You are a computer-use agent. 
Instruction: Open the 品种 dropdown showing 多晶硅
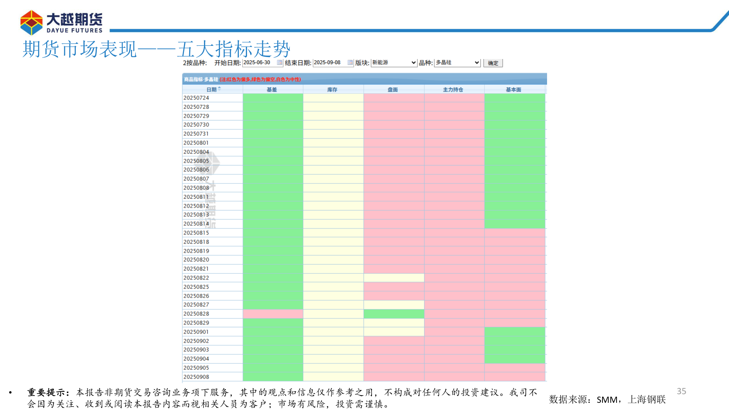tap(456, 63)
